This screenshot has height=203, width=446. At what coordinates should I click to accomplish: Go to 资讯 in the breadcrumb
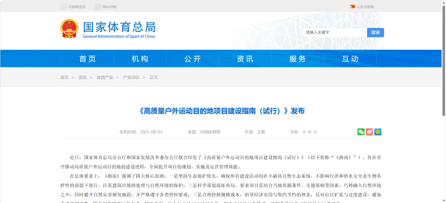click(x=83, y=77)
